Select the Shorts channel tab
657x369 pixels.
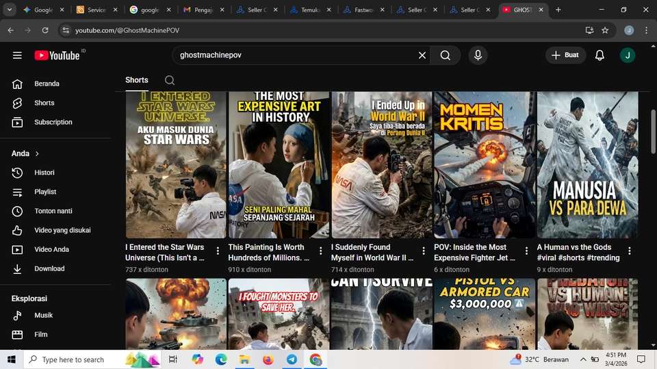point(136,80)
